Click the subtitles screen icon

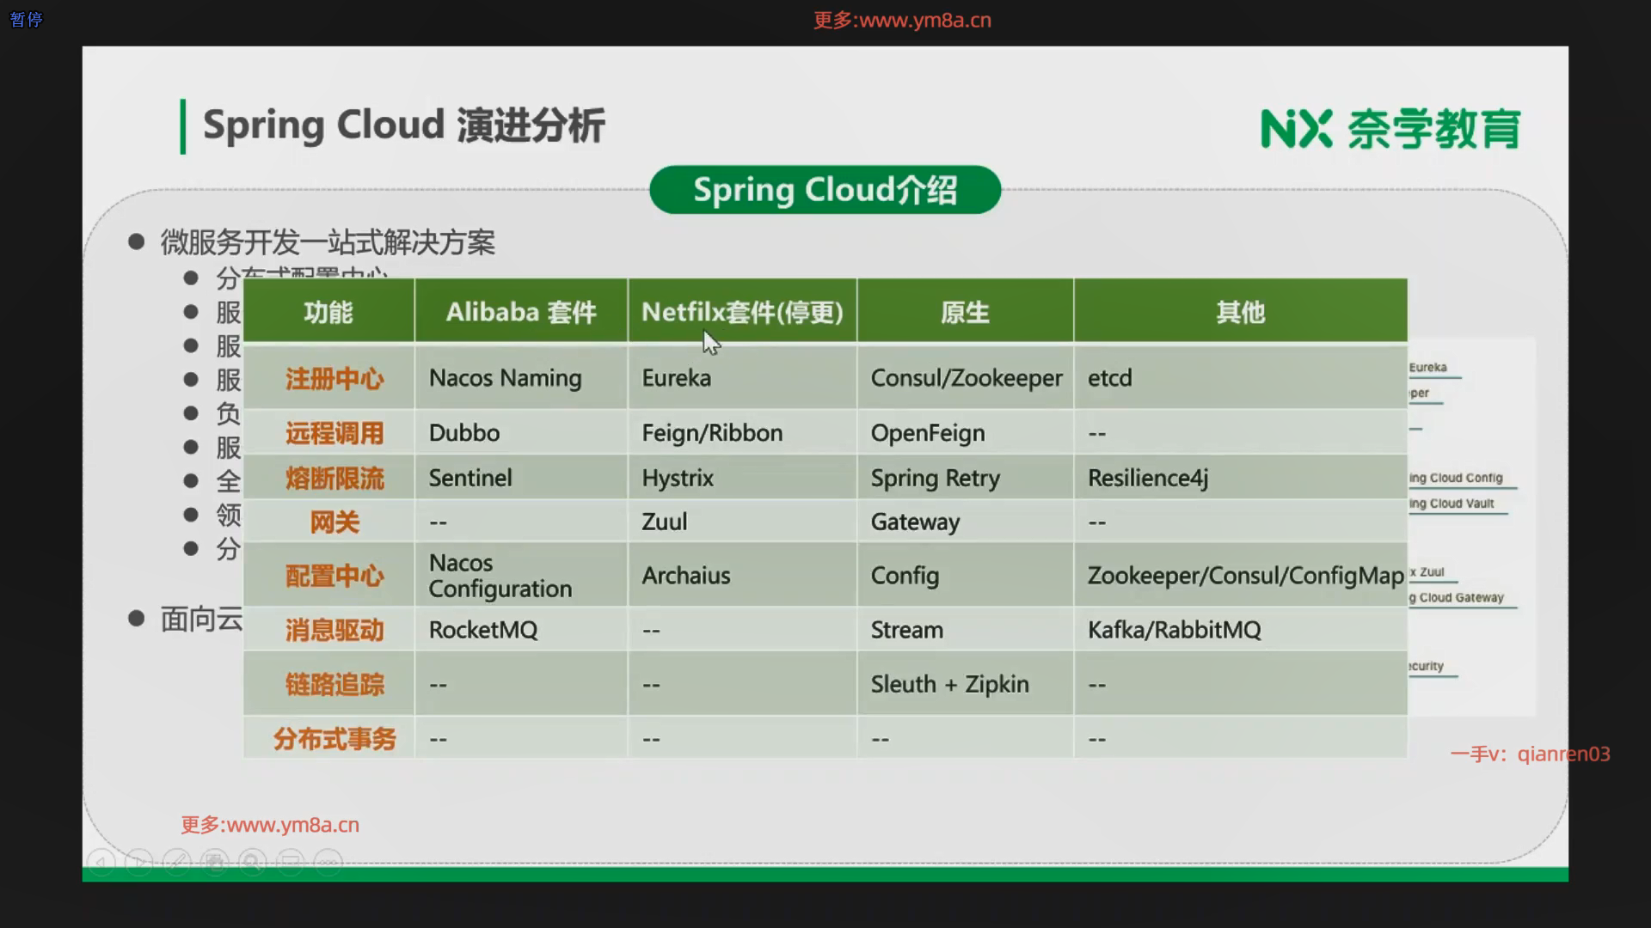[x=291, y=861]
